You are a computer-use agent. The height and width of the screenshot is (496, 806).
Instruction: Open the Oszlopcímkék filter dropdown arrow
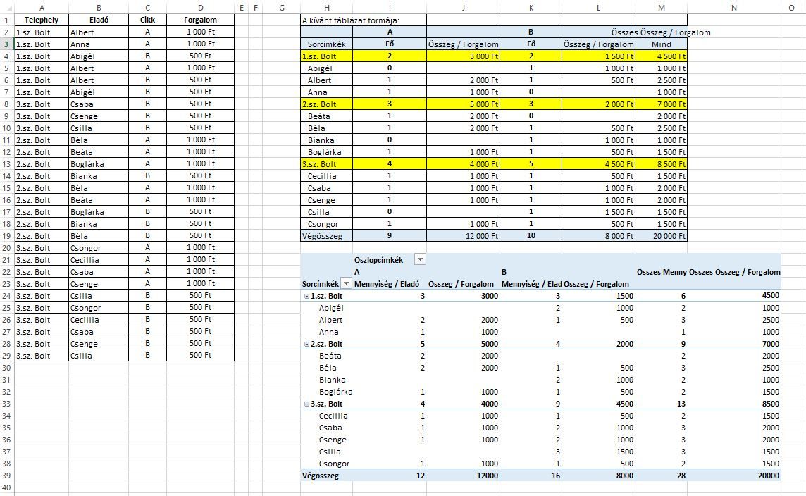click(x=420, y=259)
